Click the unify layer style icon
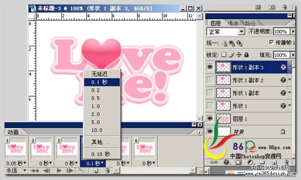This screenshot has width=301, height=180. pos(239,43)
